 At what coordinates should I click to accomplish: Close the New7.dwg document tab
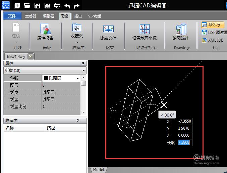pos(31,56)
